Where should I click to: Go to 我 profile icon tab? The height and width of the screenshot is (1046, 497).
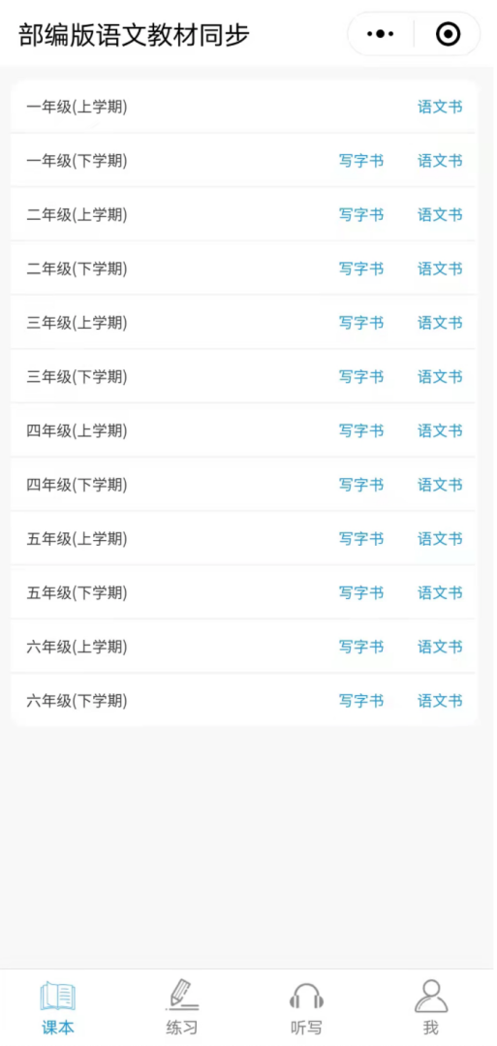(431, 1007)
